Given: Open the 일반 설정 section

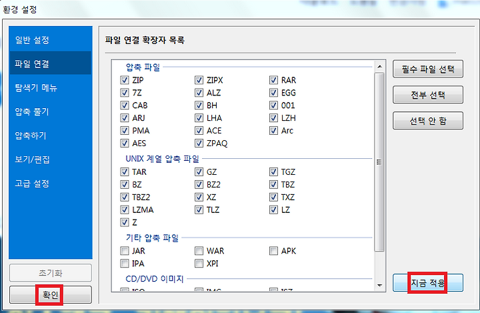Looking at the screenshot, I should click(x=51, y=40).
